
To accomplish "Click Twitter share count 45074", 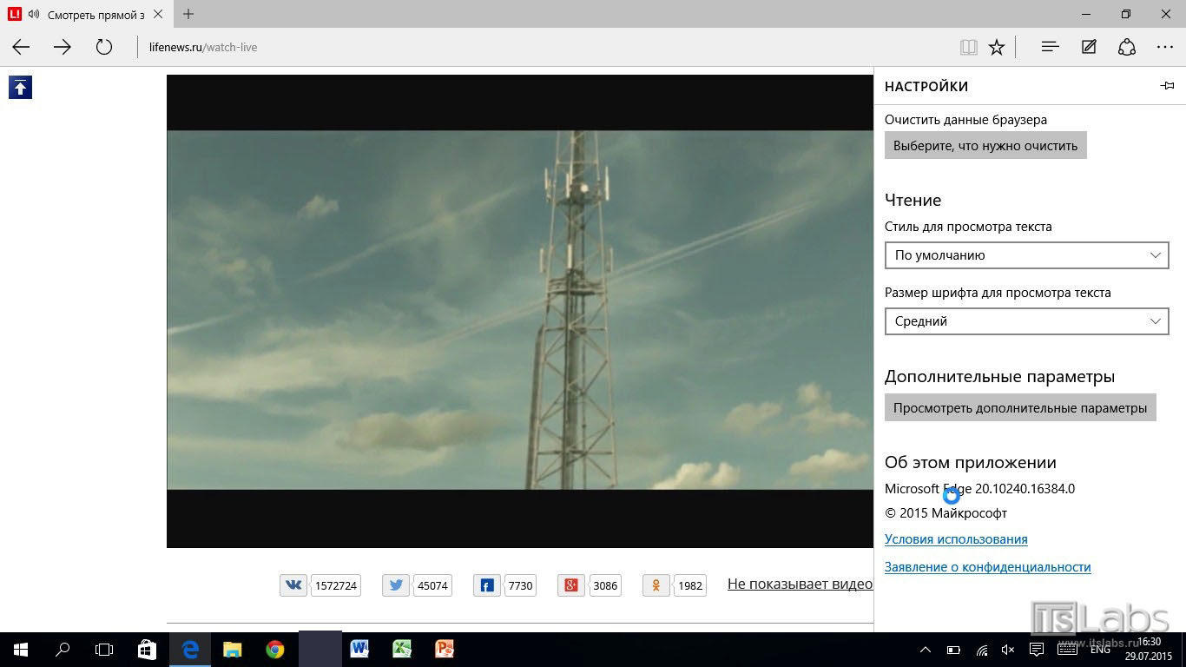I will tap(432, 585).
